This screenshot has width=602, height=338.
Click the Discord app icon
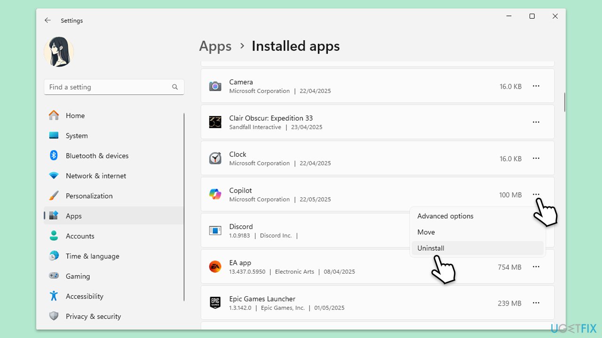(215, 230)
